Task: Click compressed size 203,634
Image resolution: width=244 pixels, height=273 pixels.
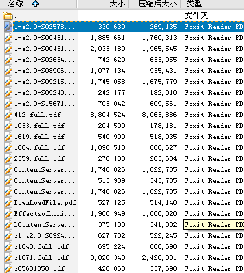Action: (163, 158)
